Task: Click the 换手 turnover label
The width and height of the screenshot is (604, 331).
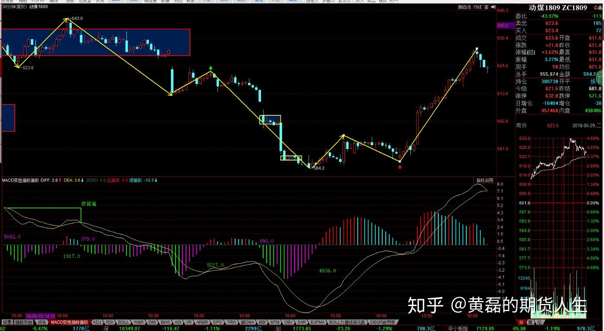Action: (596, 81)
